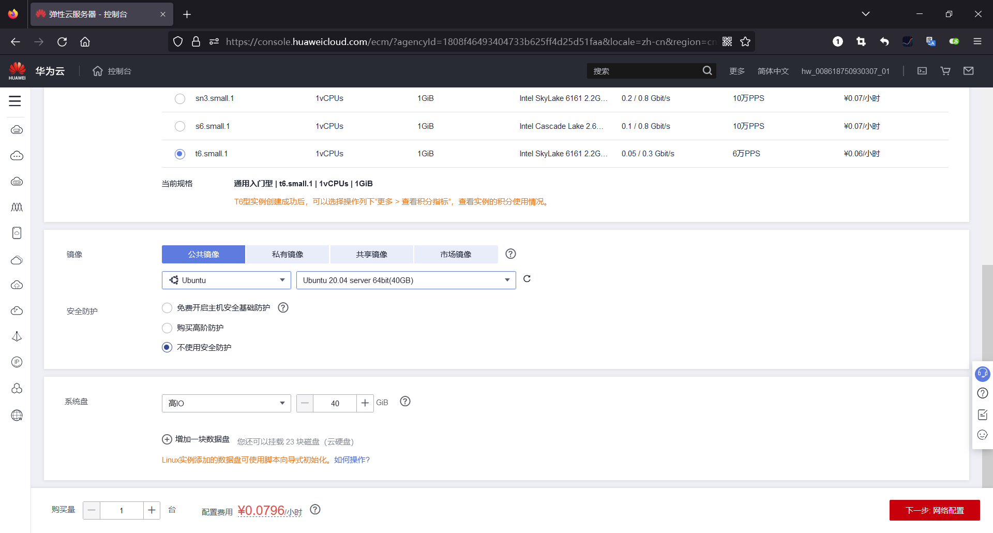Select the t6.small.1 flavor radio

click(x=180, y=154)
